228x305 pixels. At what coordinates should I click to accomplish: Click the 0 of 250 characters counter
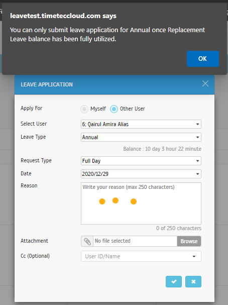coord(179,228)
